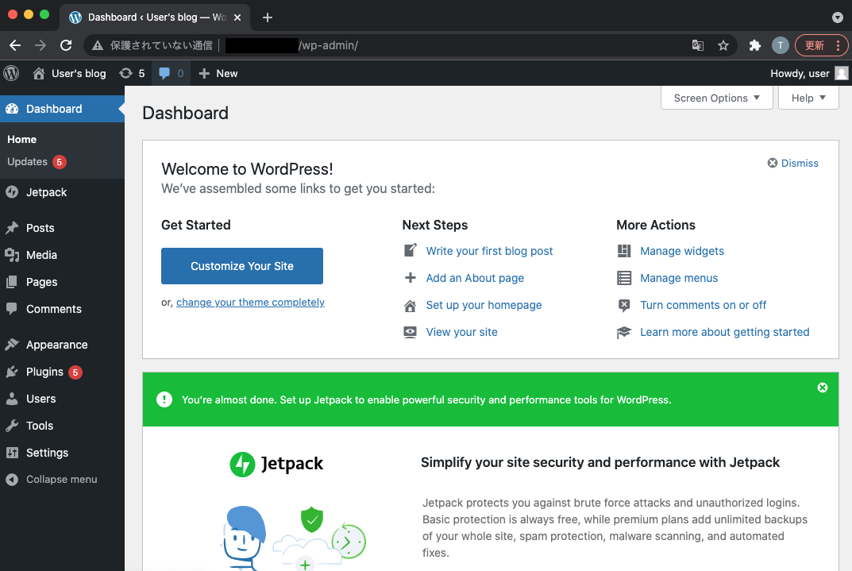This screenshot has height=571, width=852.
Task: Expand the Help dropdown
Action: click(808, 98)
